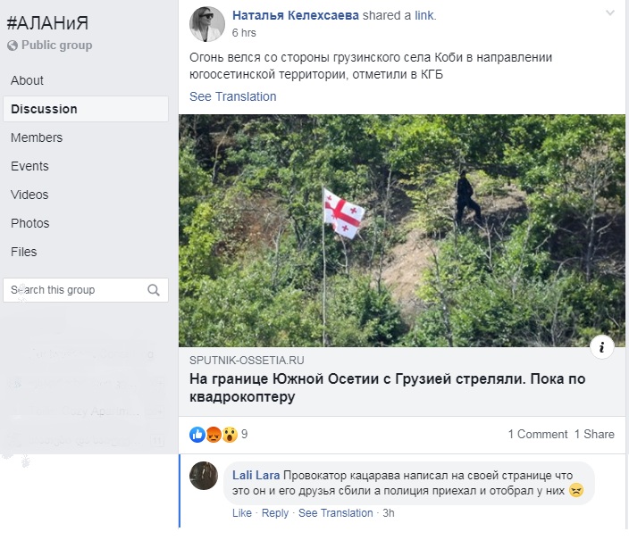Open Lali Lara's avatar
The height and width of the screenshot is (540, 629).
point(205,476)
